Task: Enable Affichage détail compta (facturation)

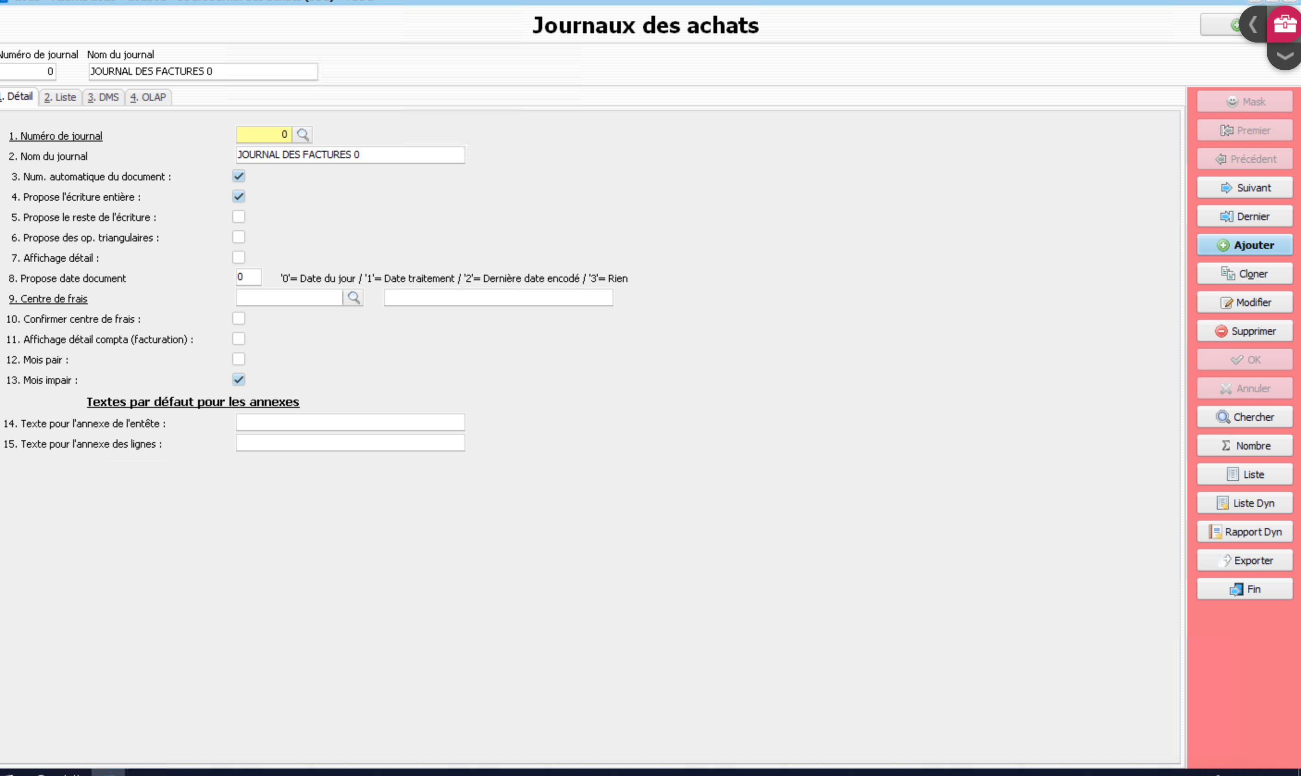Action: [x=239, y=339]
